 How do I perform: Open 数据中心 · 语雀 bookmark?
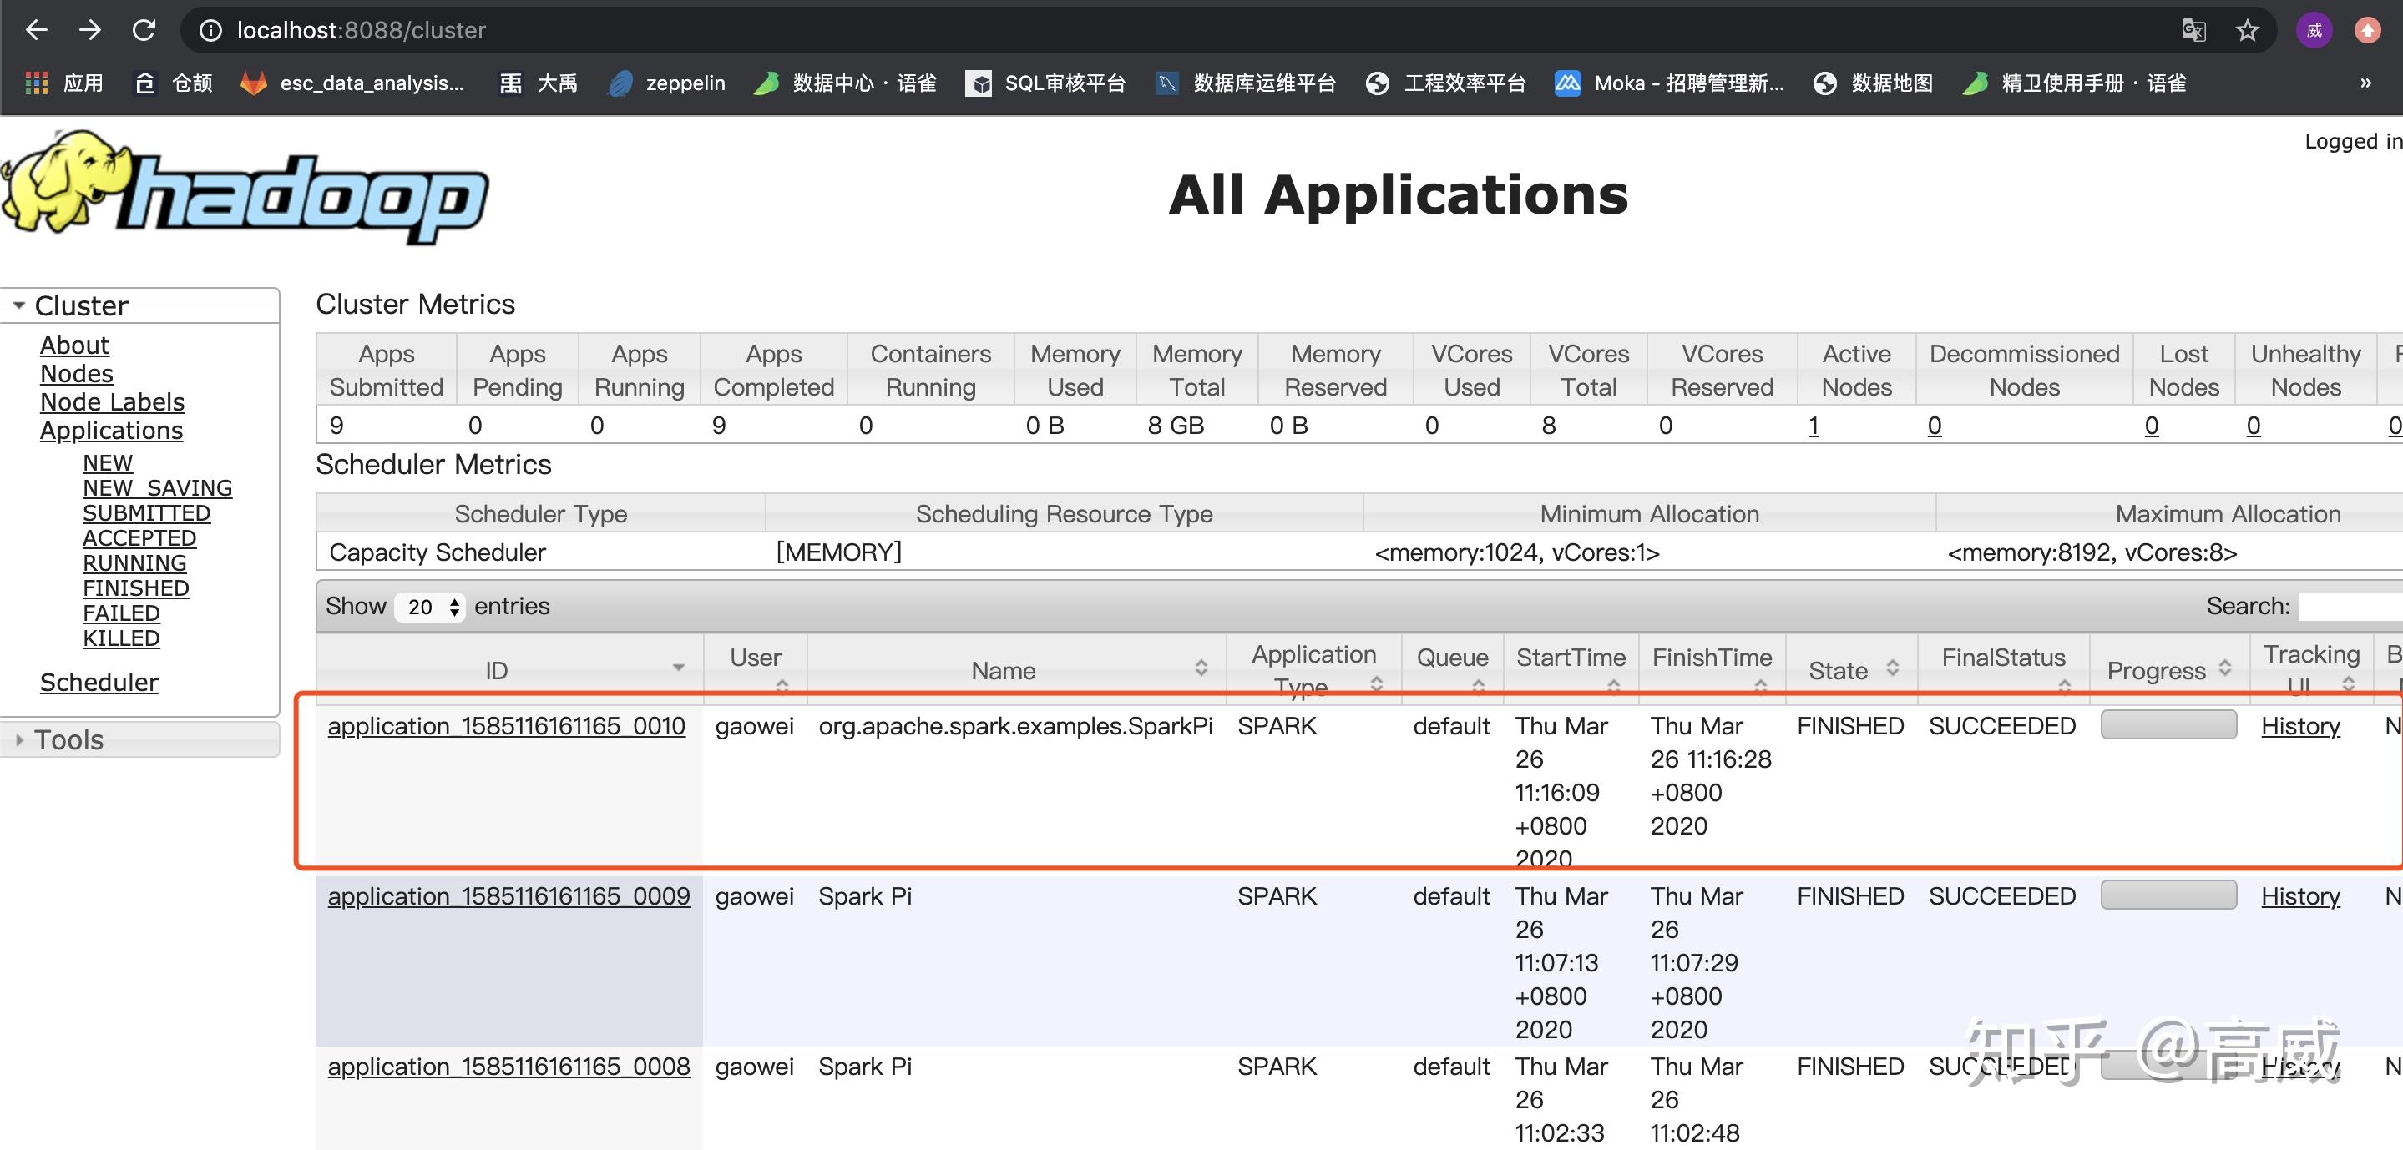tap(845, 83)
